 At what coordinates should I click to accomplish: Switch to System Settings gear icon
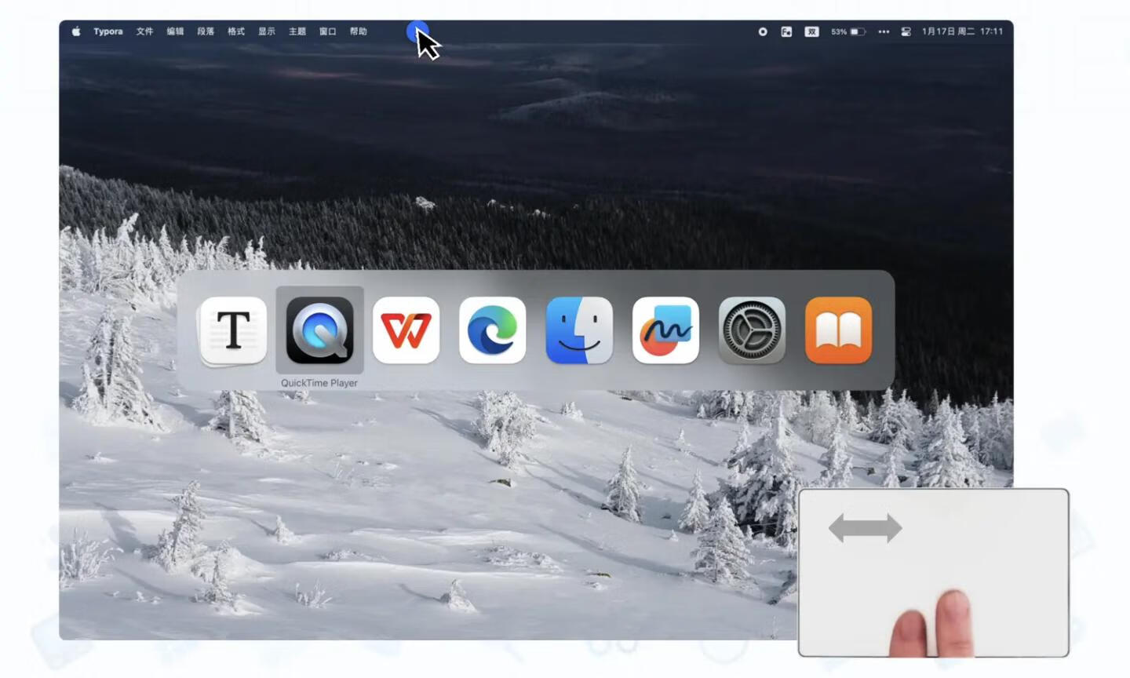(752, 330)
